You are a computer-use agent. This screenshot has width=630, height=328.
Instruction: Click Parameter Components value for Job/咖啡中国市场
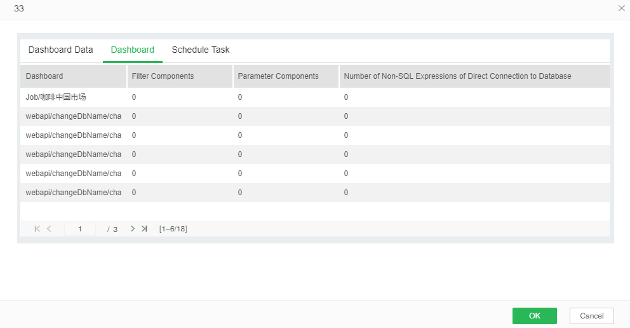point(240,97)
